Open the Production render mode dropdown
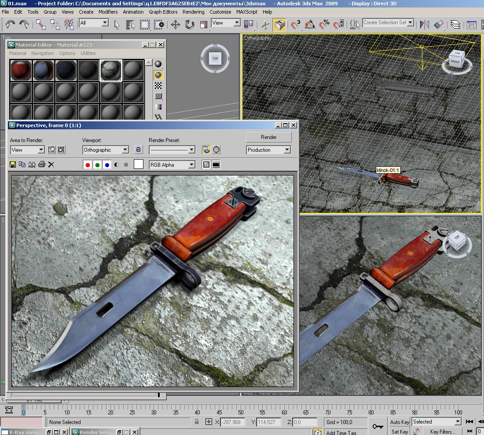The height and width of the screenshot is (435, 484). (287, 150)
